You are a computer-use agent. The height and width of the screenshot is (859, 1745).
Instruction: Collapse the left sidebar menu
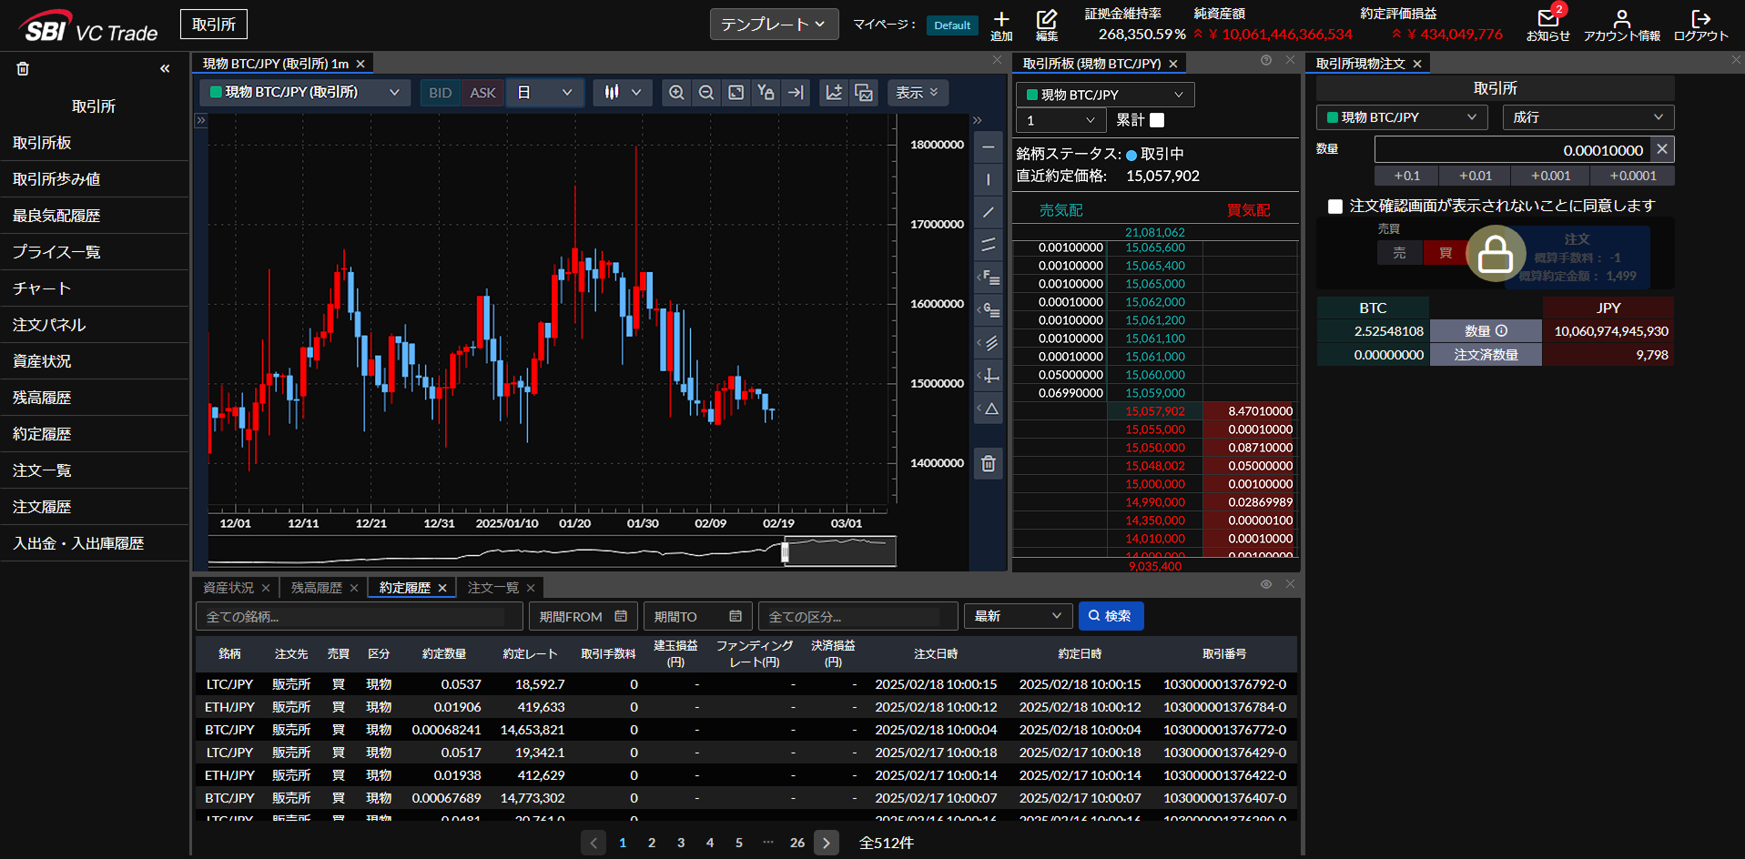[x=165, y=68]
